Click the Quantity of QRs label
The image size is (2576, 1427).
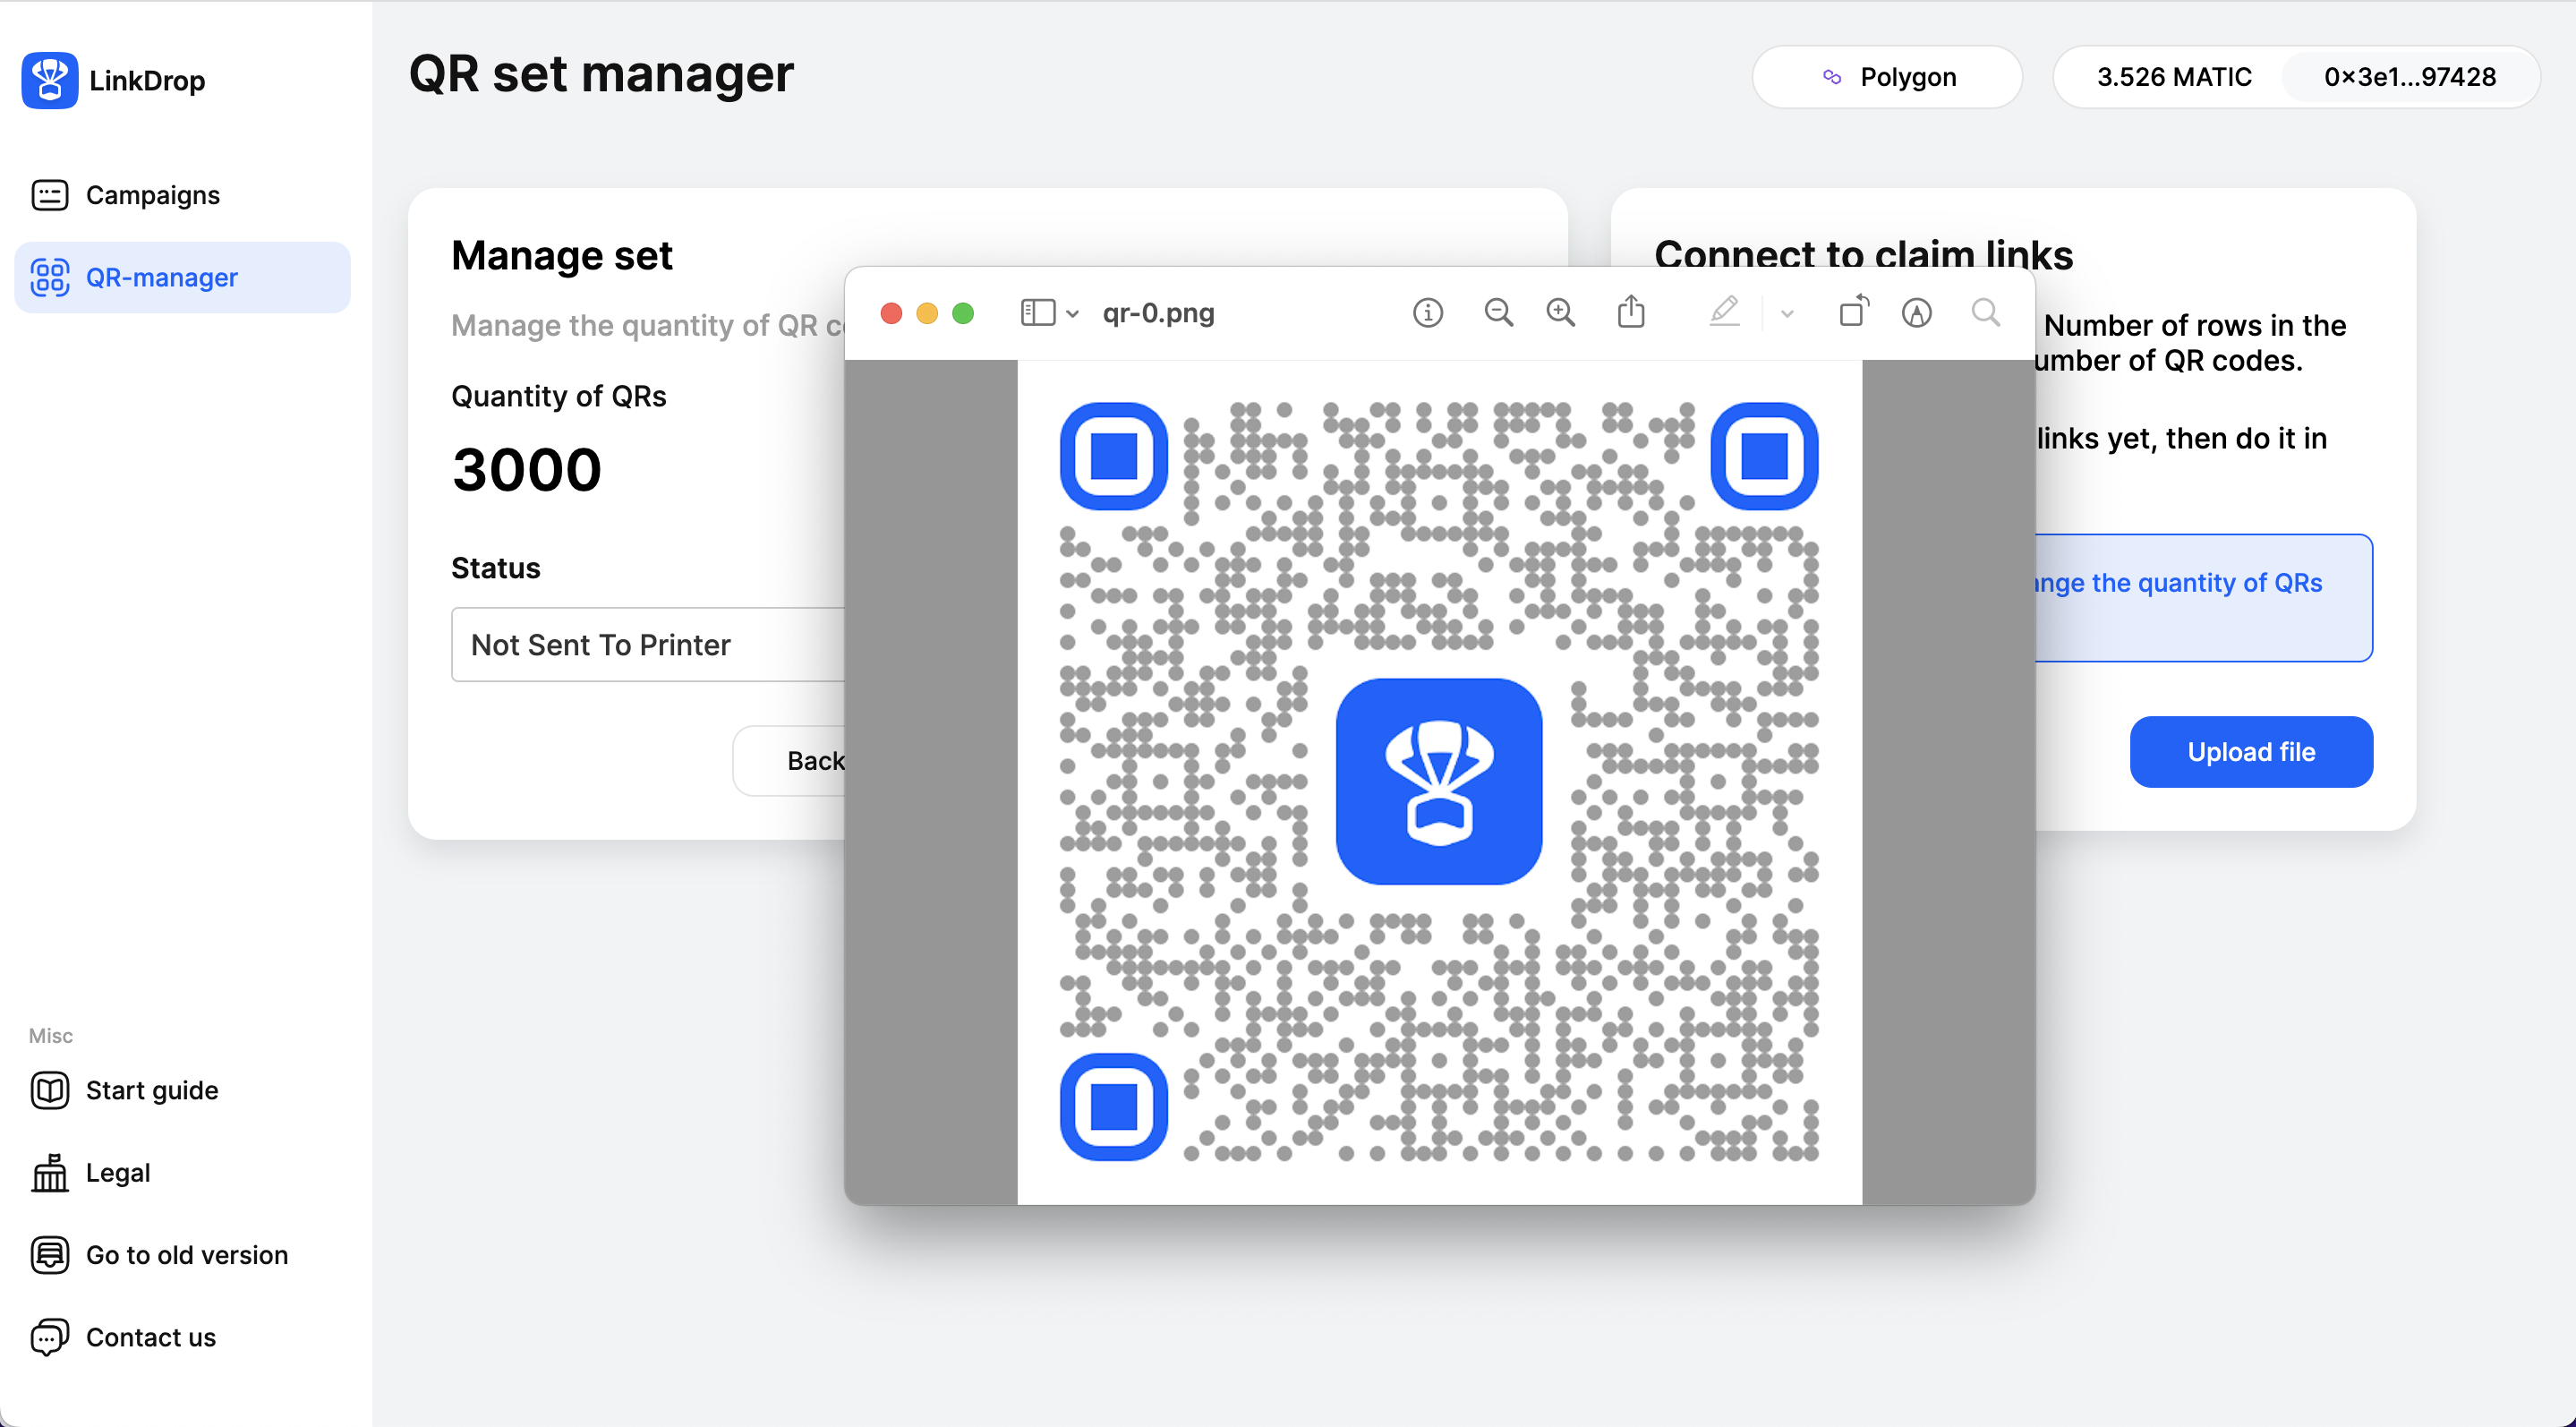559,396
